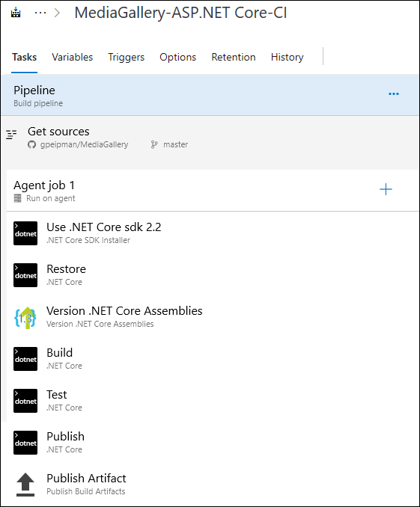This screenshot has height=507, width=420.
Task: Select the Build task
Action: pos(60,353)
